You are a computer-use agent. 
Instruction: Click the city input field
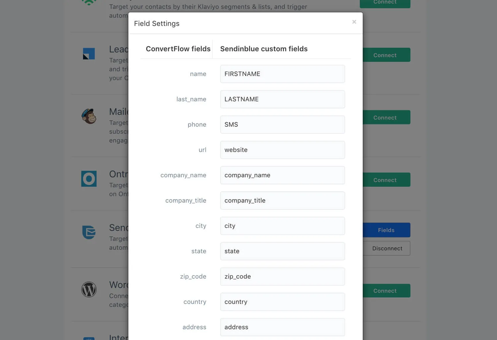283,226
